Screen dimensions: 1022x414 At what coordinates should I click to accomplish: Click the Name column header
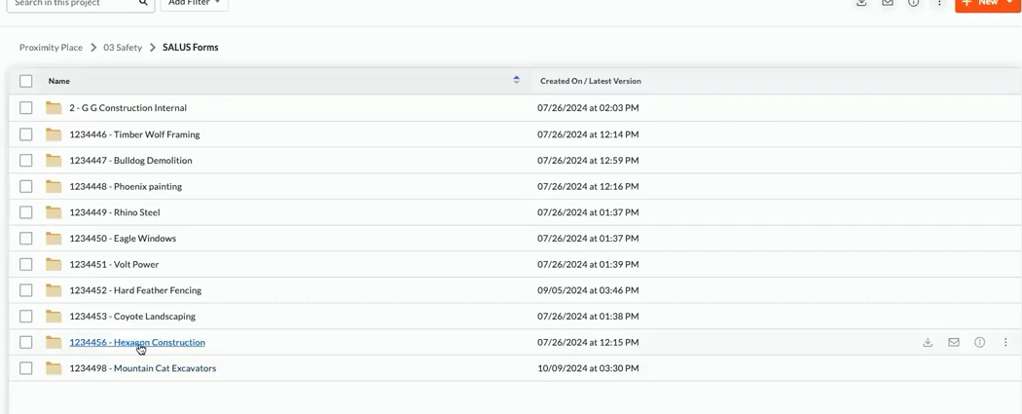(58, 81)
